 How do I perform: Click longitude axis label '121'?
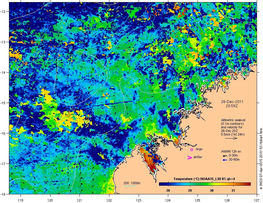pos(79,200)
